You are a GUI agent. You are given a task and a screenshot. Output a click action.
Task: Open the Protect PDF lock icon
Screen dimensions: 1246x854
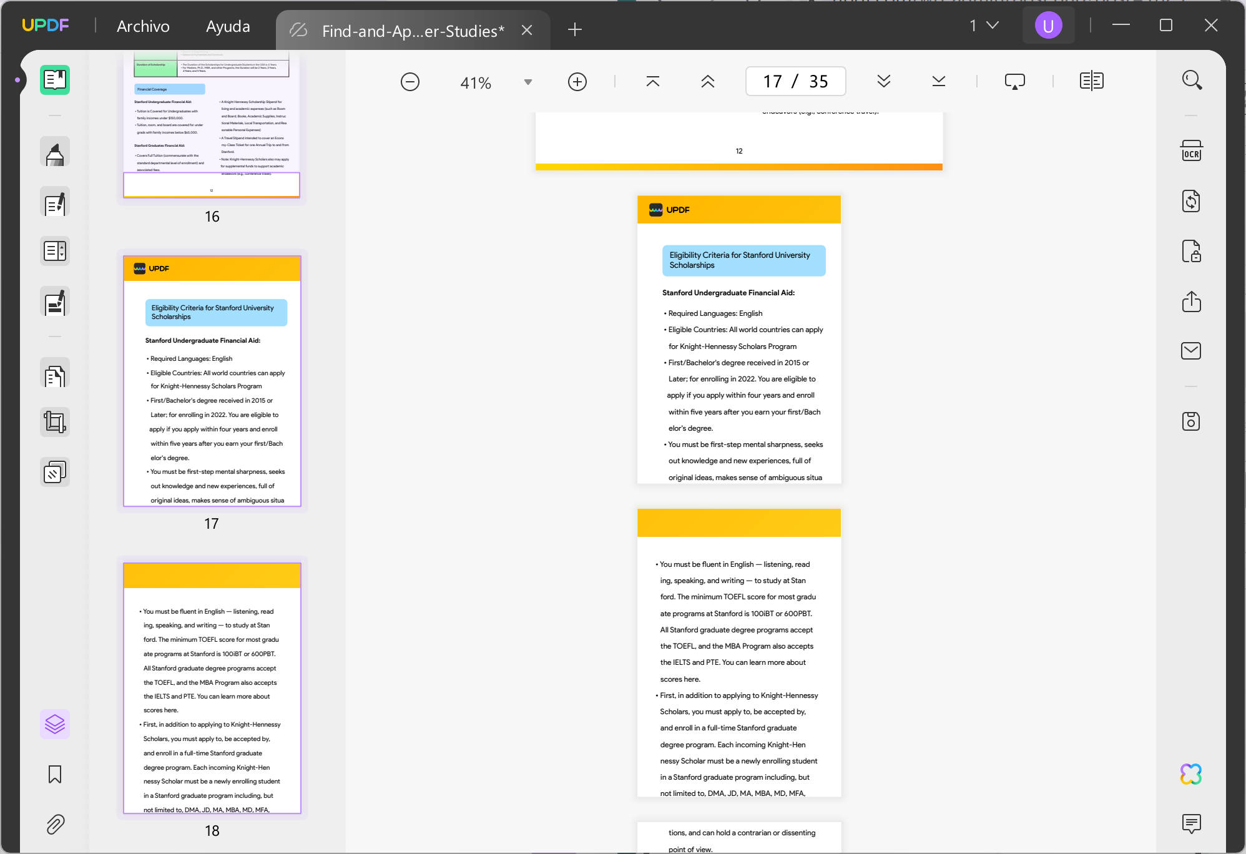(1191, 251)
